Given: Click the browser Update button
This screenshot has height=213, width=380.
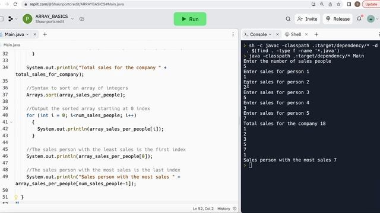Looking at the screenshot, I should (371, 4).
